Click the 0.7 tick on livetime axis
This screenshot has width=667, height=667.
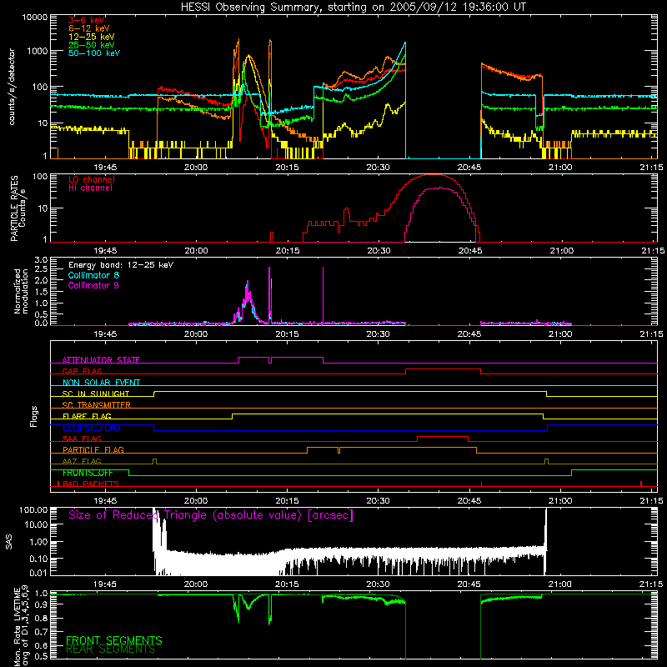click(41, 632)
